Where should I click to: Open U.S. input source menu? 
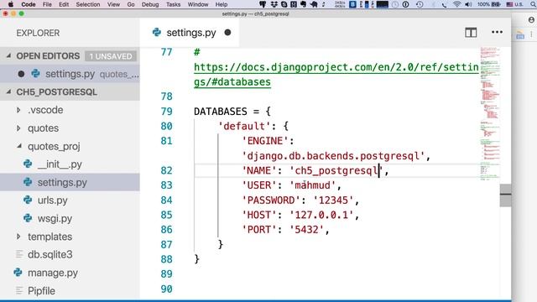[x=514, y=4]
